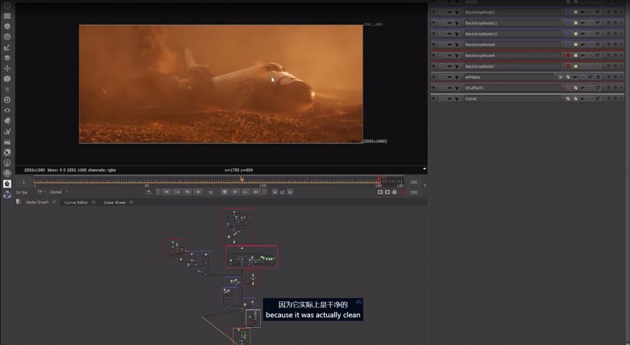Viewport: 630px width, 345px height.
Task: Open the Transform nodes move icon
Action: (7, 68)
